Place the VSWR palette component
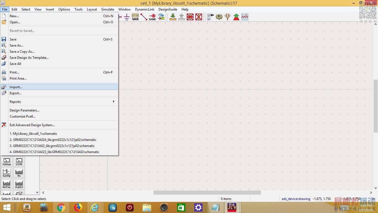 coord(19,161)
